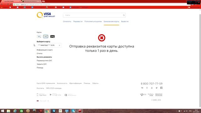This screenshot has height=113, width=201.
Task: Switch to the second browser tab
Action: [x=31, y=1]
